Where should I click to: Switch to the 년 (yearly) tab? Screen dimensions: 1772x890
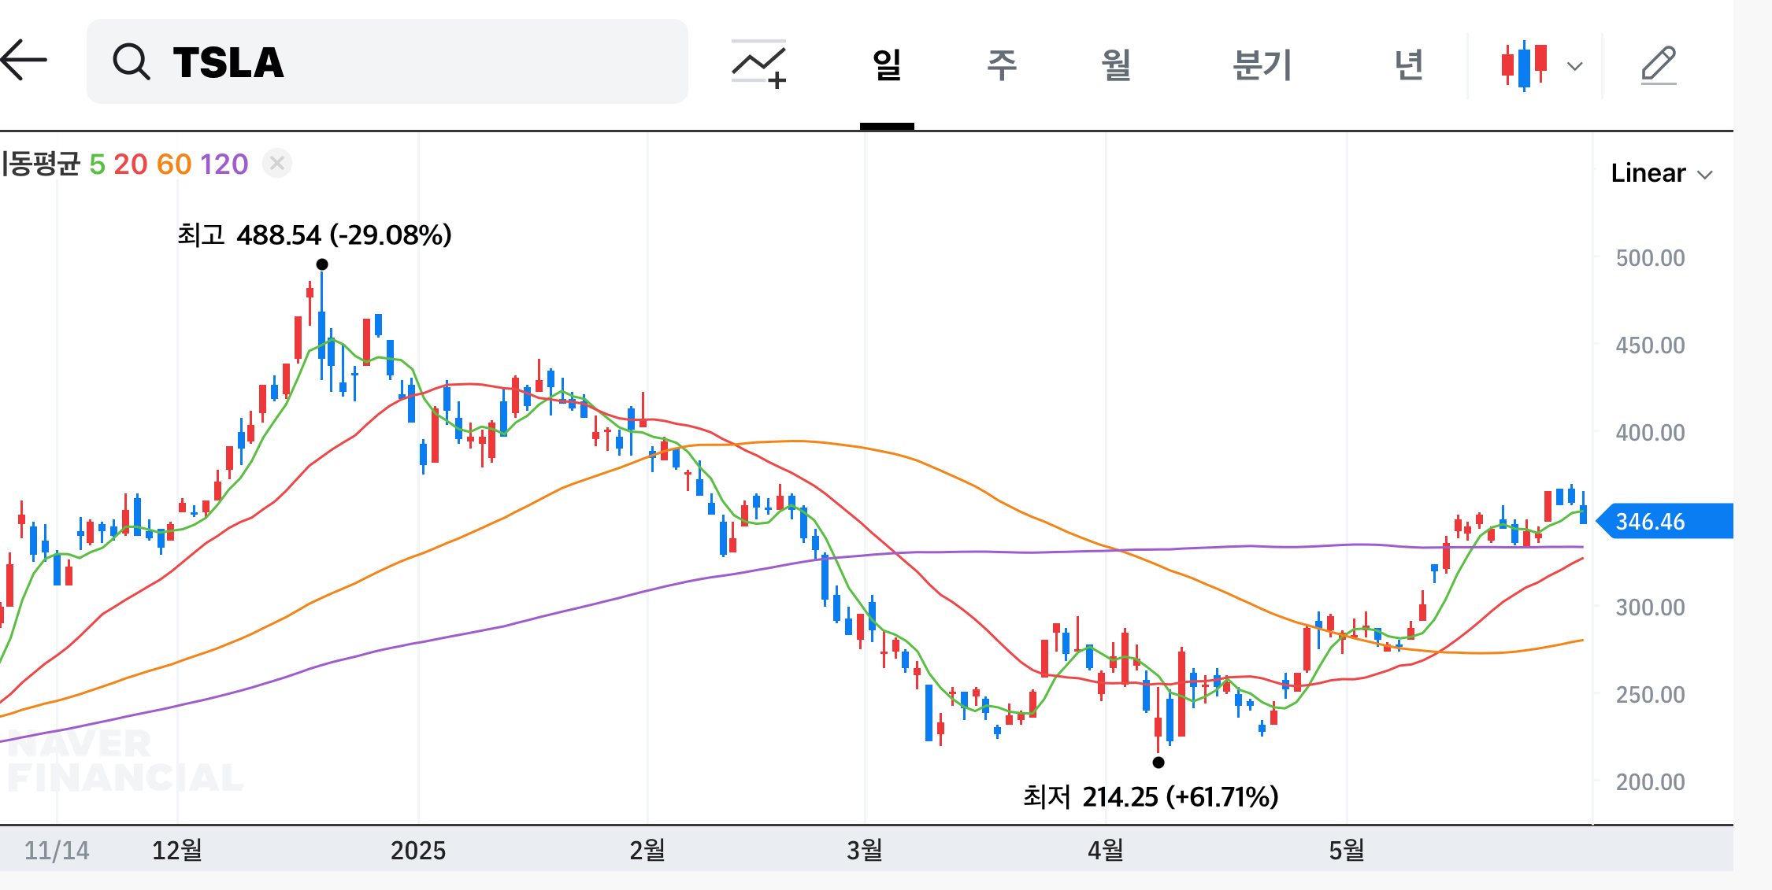click(1409, 65)
